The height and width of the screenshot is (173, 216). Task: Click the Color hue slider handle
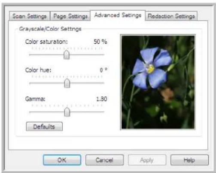coord(67,83)
